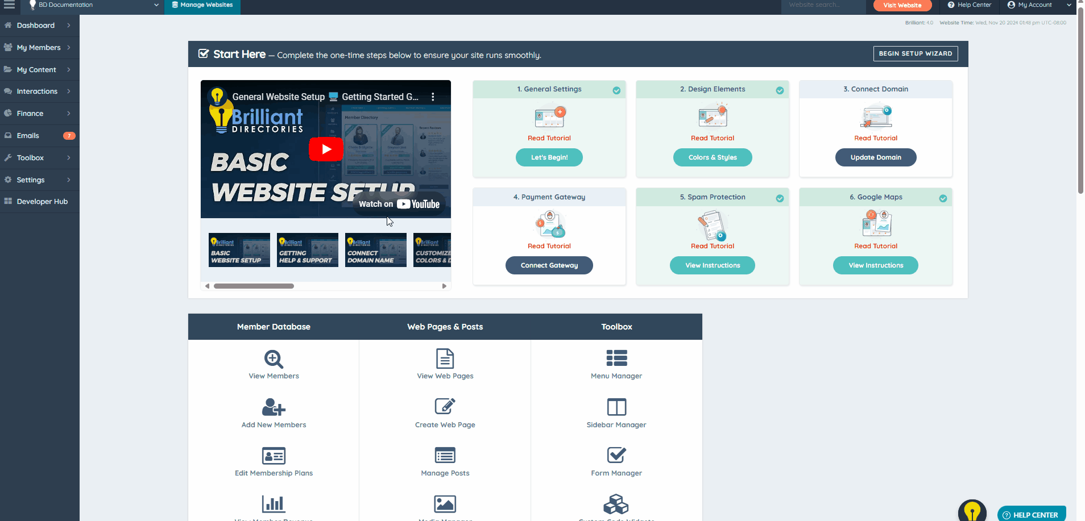Click the View Web Pages document icon
The width and height of the screenshot is (1085, 521).
click(445, 359)
